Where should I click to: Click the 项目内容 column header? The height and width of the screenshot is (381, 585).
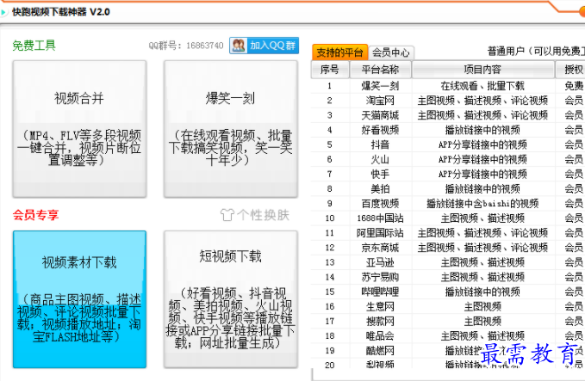pos(482,70)
